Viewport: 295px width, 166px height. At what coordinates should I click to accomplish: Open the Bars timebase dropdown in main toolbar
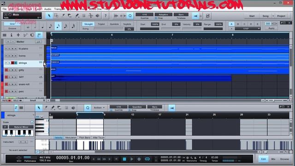181,14
